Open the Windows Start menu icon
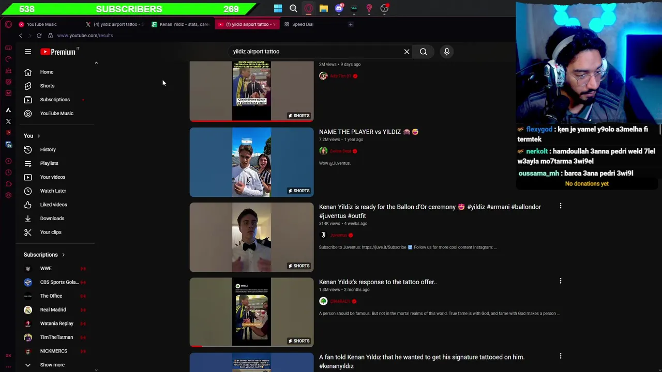 (x=278, y=8)
